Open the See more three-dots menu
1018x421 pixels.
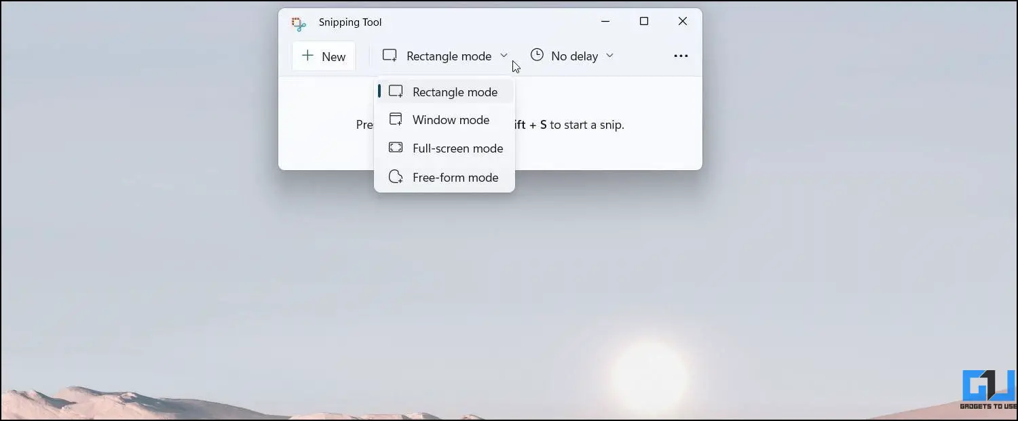click(681, 56)
